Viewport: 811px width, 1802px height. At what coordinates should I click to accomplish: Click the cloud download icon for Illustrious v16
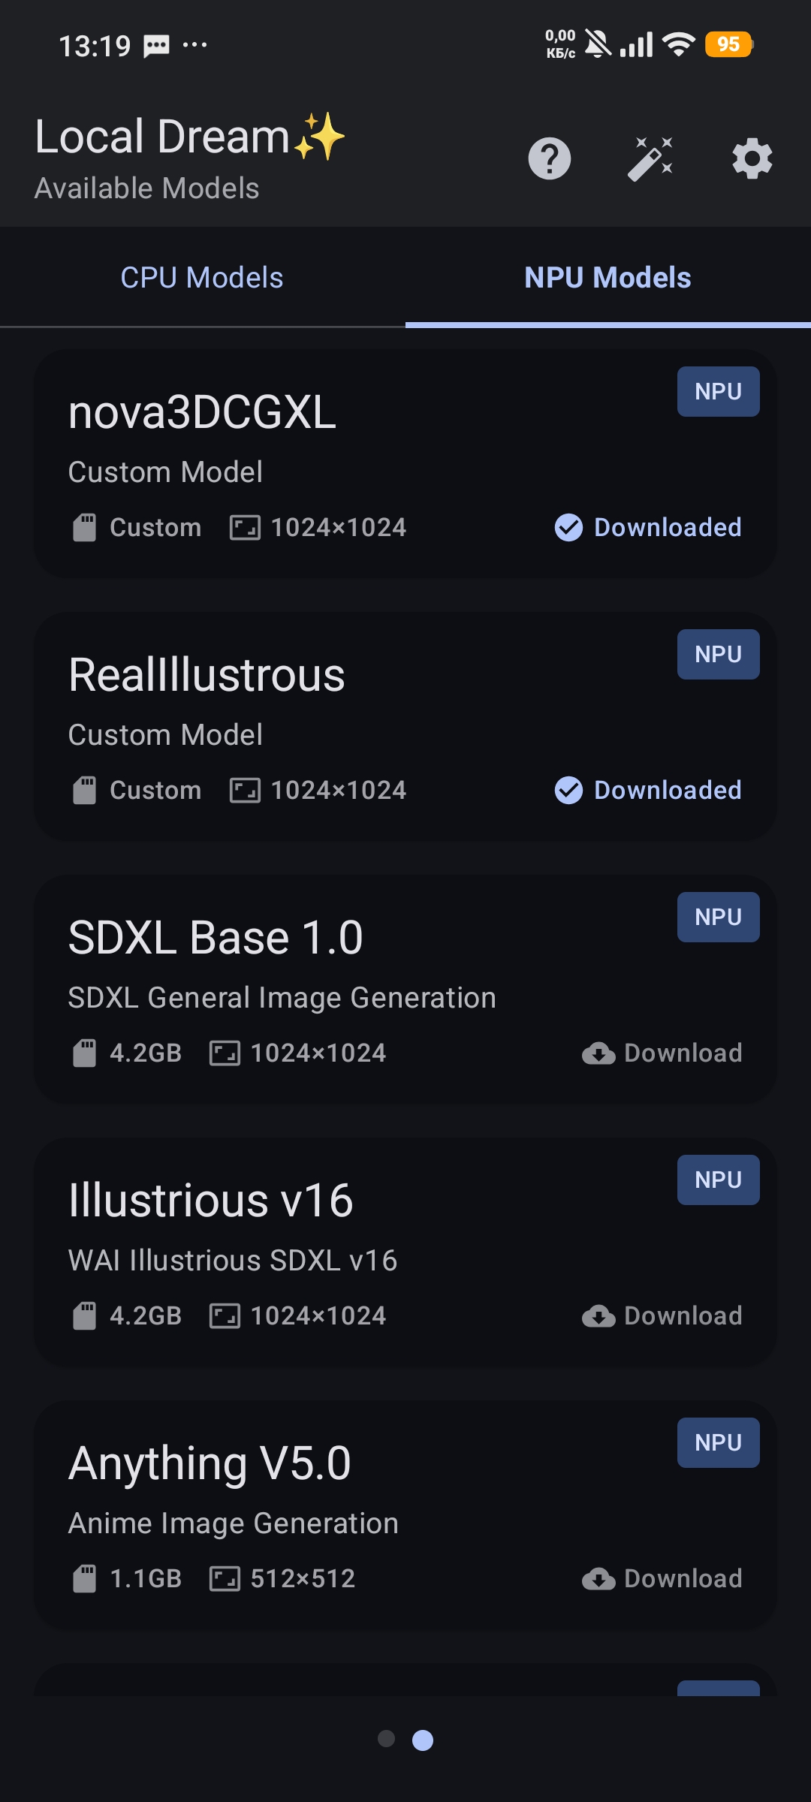click(598, 1316)
